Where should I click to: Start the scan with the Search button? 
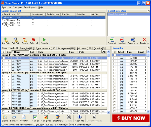[x=44, y=40]
